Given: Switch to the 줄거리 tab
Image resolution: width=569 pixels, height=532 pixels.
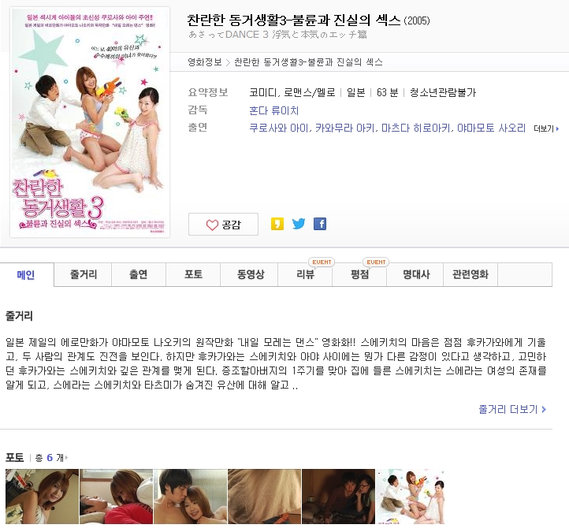Looking at the screenshot, I should [x=83, y=274].
